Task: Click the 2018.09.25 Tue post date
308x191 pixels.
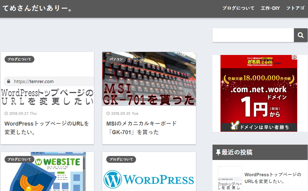Action: pyautogui.click(x=123, y=113)
